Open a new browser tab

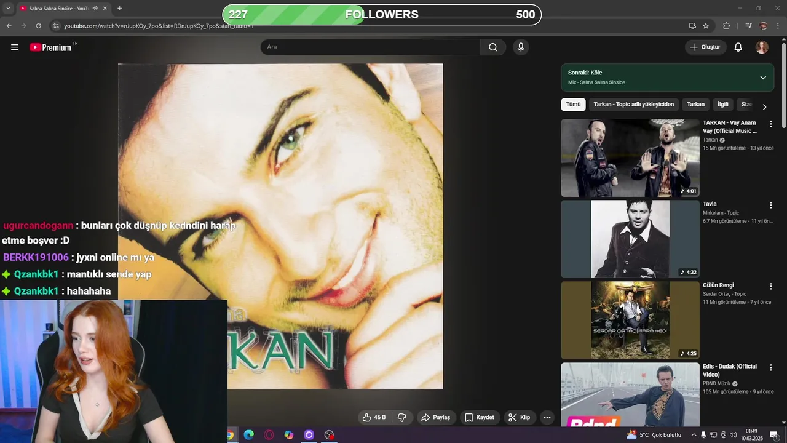(119, 9)
